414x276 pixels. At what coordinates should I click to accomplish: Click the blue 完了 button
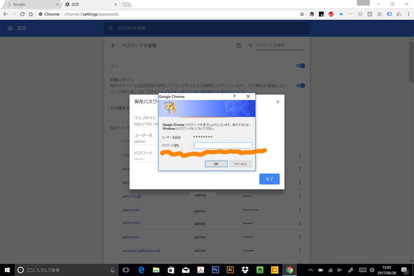click(269, 179)
